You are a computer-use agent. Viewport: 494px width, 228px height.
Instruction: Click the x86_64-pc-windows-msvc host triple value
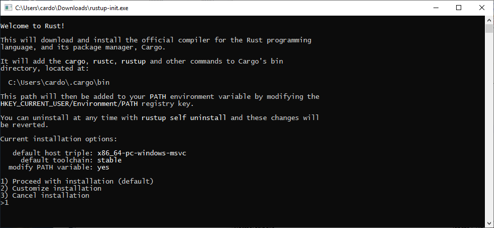(x=142, y=153)
